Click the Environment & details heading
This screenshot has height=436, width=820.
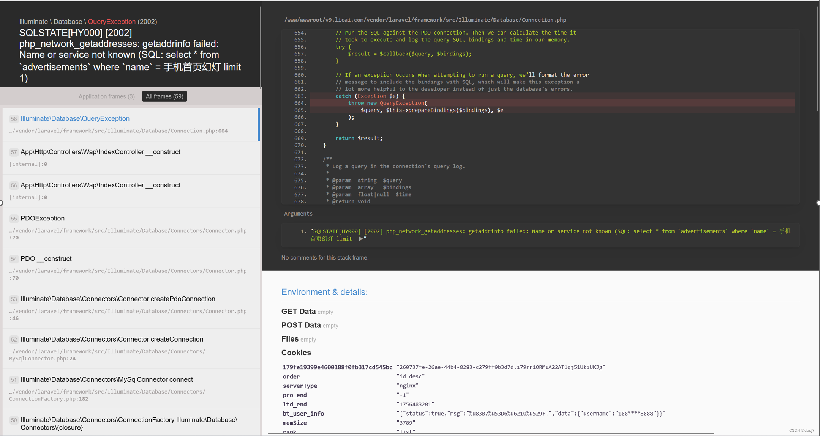[324, 292]
